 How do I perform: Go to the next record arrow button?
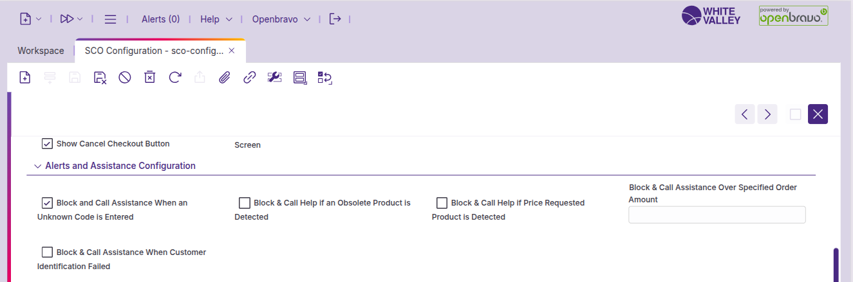(x=767, y=114)
